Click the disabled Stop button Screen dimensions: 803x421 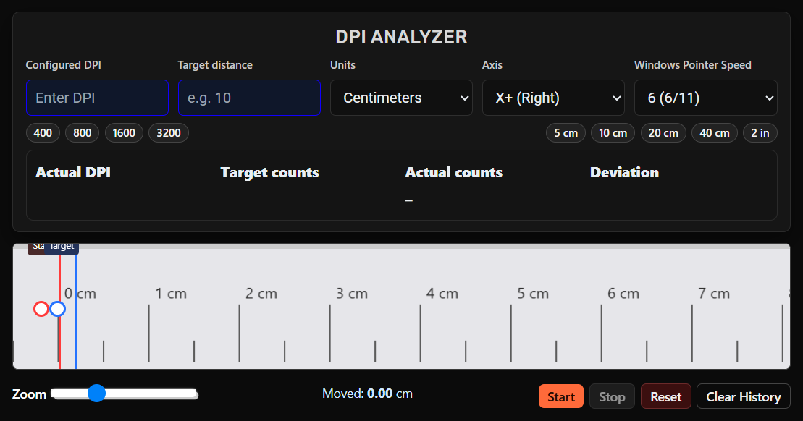612,396
